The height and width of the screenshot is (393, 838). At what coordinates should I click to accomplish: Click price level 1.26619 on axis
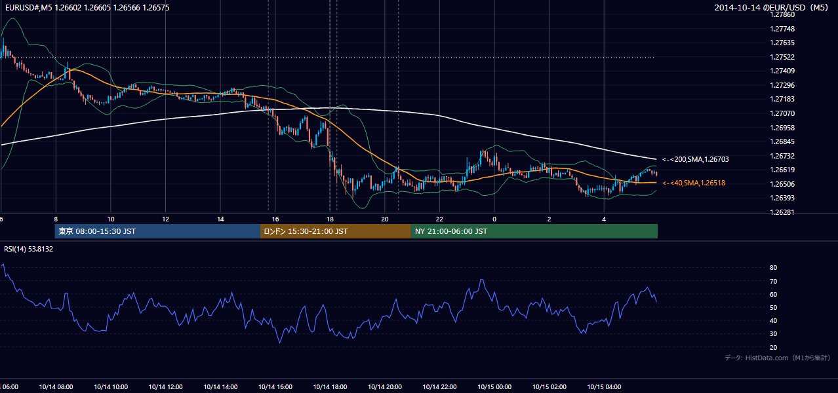[782, 170]
